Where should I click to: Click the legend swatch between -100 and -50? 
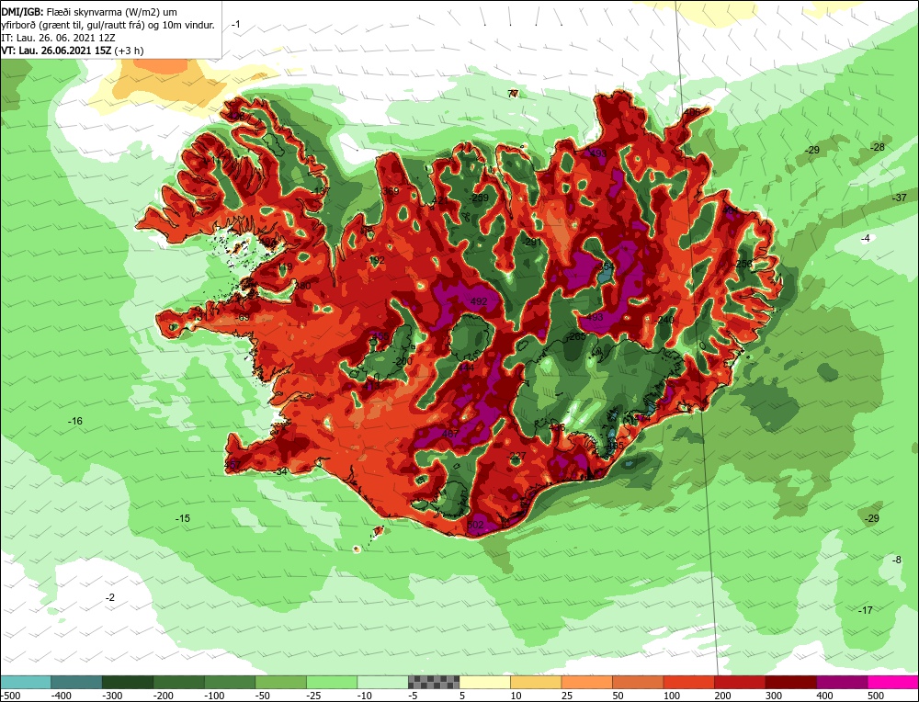click(x=229, y=682)
